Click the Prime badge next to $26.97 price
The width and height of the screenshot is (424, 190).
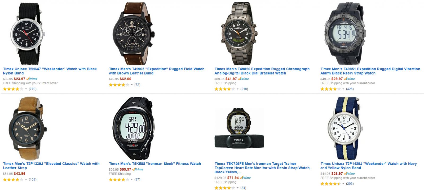pos(349,174)
